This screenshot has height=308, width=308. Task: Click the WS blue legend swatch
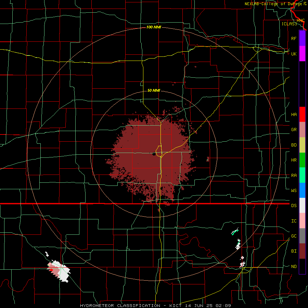click(302, 190)
